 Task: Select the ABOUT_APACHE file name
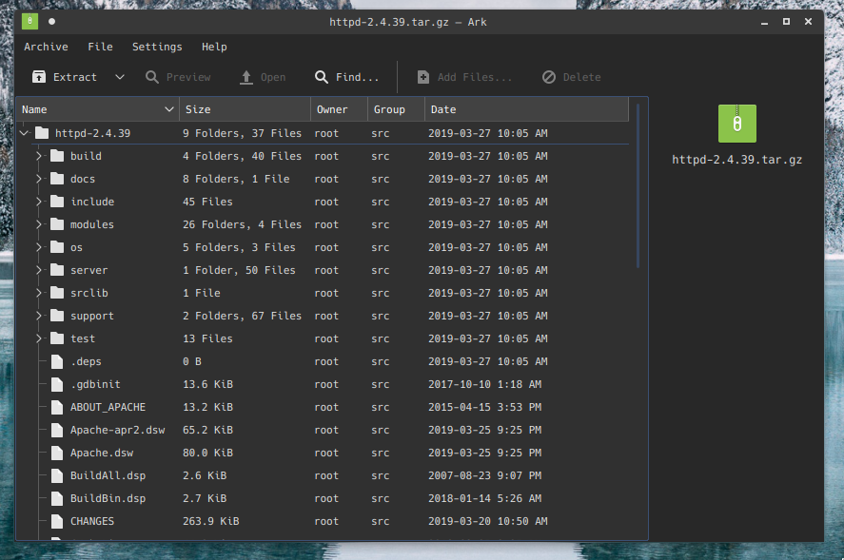(x=108, y=407)
